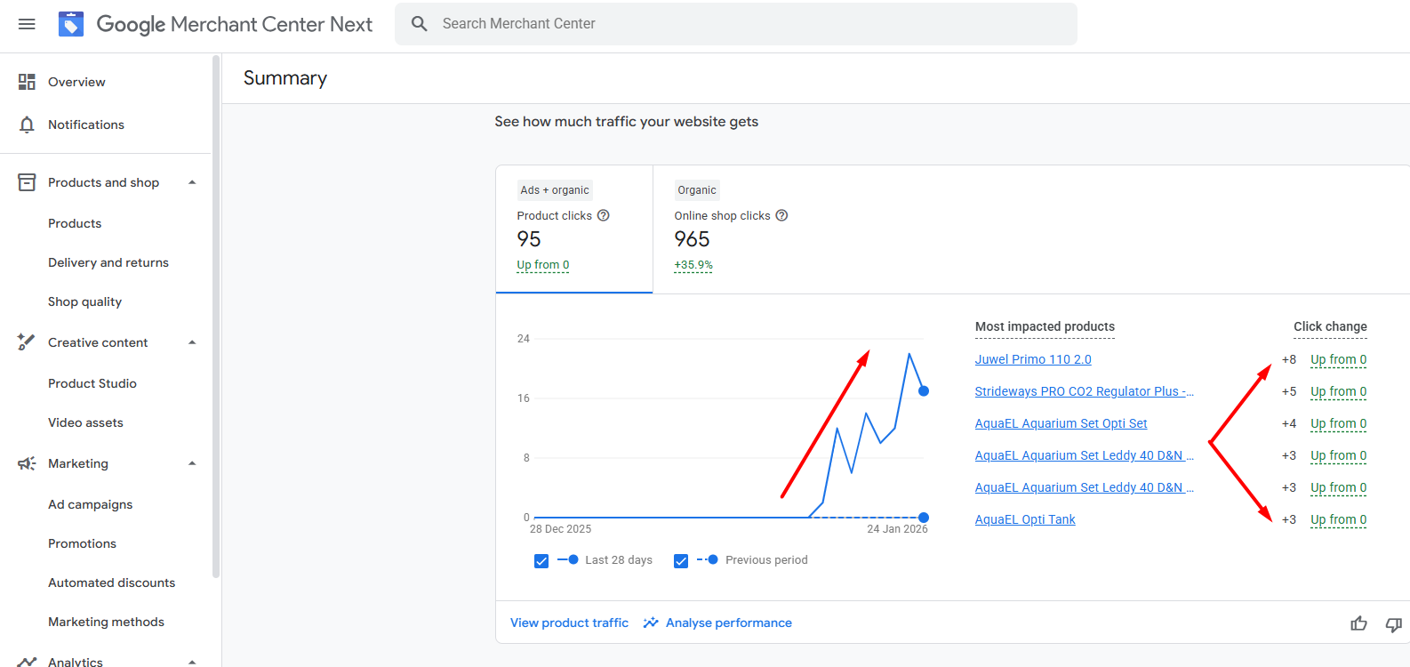1410x667 pixels.
Task: Click View product traffic link
Action: tap(569, 623)
